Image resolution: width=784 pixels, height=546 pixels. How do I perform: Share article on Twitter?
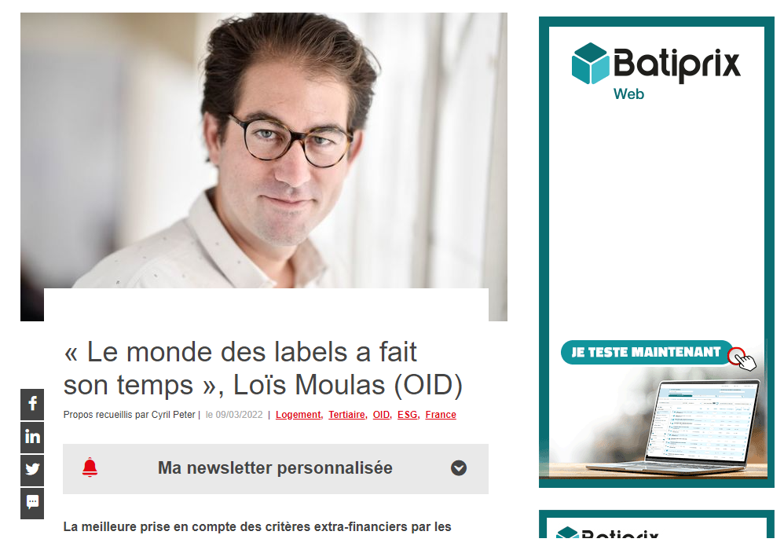(32, 470)
